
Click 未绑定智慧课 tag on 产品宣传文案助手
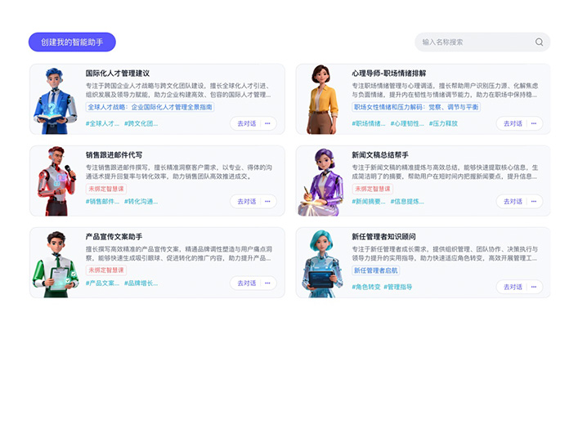coord(106,270)
